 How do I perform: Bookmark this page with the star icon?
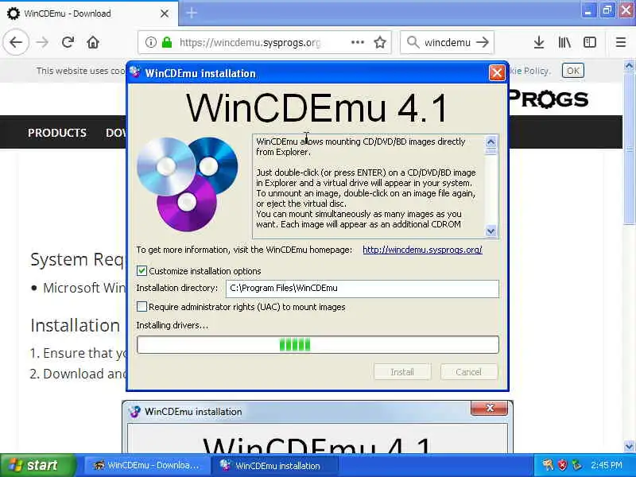point(380,42)
